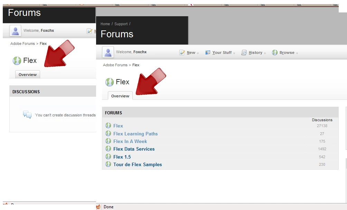This screenshot has height=210, width=347.
Task: Click the Foxchx username in front window
Action: coord(140,52)
